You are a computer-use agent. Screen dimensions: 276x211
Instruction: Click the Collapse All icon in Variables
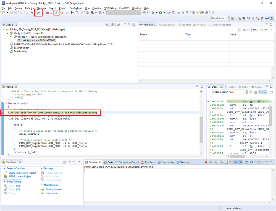coord(249,30)
